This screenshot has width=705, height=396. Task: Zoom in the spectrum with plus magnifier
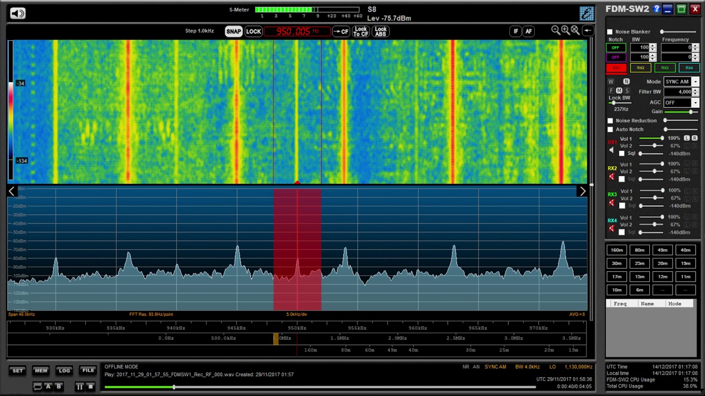(565, 30)
